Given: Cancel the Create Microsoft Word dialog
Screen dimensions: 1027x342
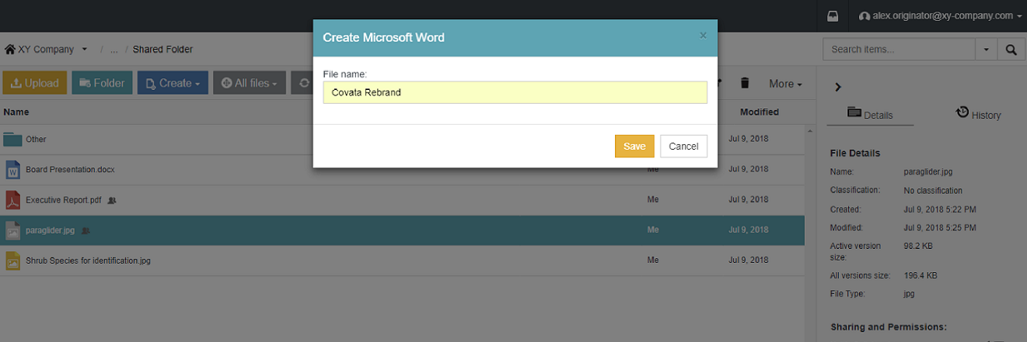Looking at the screenshot, I should pos(683,146).
